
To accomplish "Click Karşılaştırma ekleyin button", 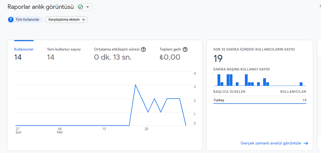I will click(x=66, y=20).
